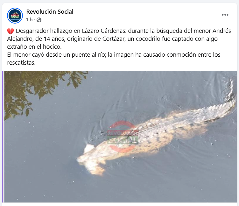The width and height of the screenshot is (239, 206).
Task: Open the Revolución Social page name link
Action: [x=50, y=12]
